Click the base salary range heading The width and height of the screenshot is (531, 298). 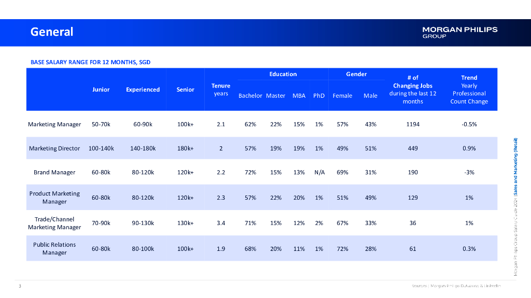pos(90,62)
